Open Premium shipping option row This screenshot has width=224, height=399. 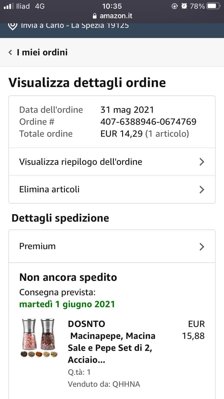(x=37, y=246)
